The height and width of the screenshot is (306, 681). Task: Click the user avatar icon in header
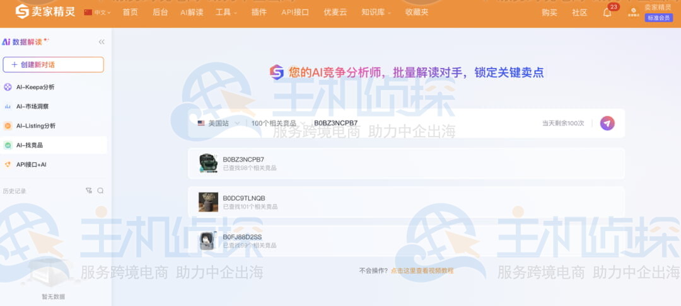633,13
